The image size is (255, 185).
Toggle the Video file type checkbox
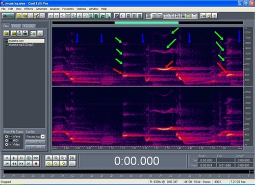(6, 145)
